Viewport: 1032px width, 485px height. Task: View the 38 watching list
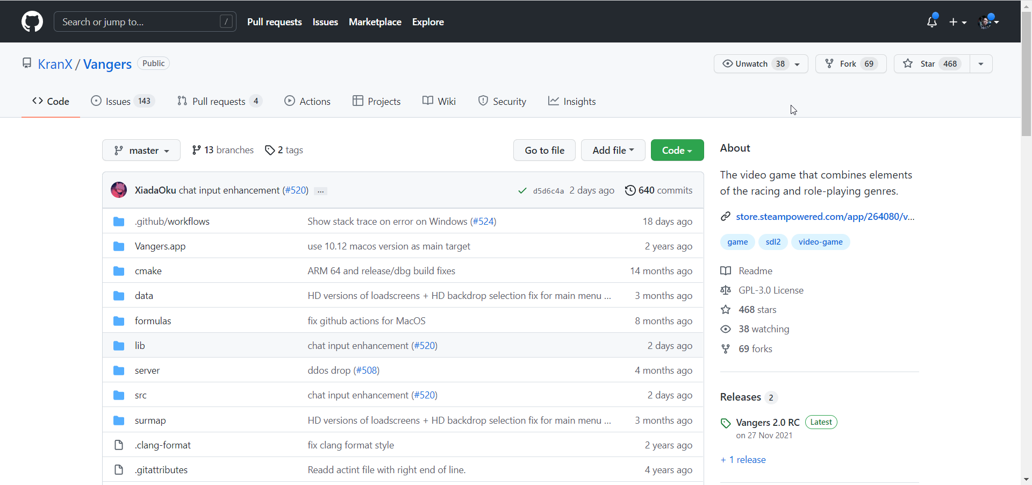[x=755, y=329]
